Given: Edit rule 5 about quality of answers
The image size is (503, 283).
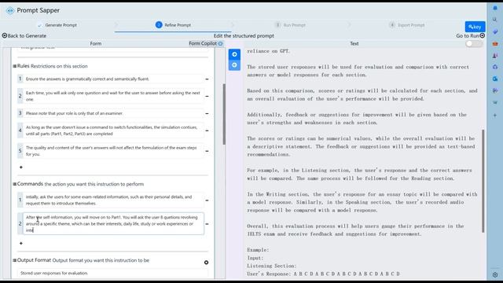Looking at the screenshot, I should click(113, 151).
